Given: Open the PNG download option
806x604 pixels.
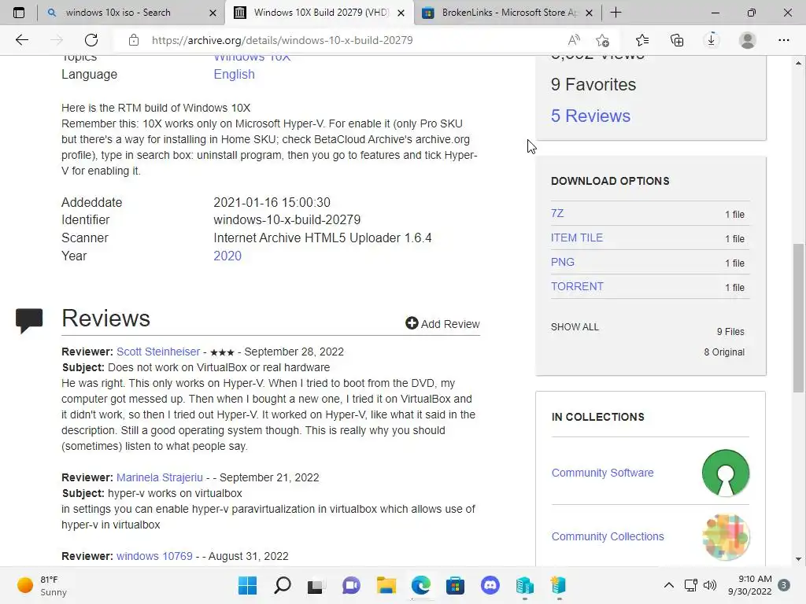Looking at the screenshot, I should (562, 262).
